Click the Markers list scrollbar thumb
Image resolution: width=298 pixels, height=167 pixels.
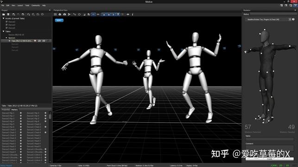[x=50, y=116]
